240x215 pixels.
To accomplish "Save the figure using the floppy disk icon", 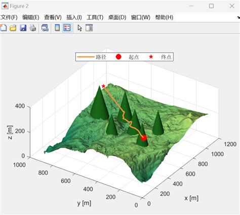I will click(x=23, y=28).
